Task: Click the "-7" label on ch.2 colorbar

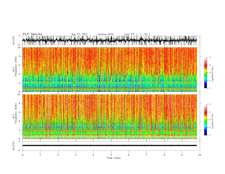Action: tap(210, 135)
